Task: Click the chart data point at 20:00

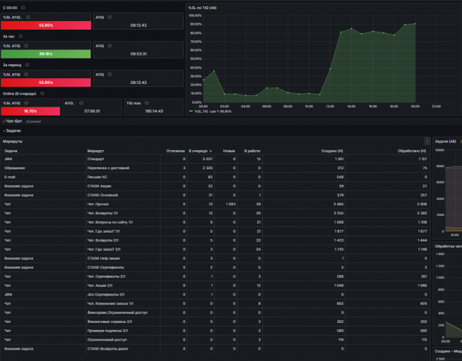Action: click(415, 24)
